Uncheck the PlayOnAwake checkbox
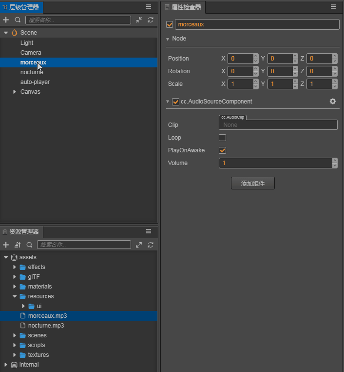The image size is (344, 372). pyautogui.click(x=222, y=150)
